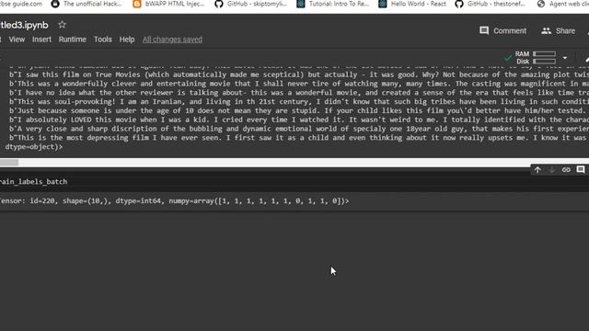Image resolution: width=589 pixels, height=331 pixels.
Task: Open the Comment panel
Action: point(503,30)
